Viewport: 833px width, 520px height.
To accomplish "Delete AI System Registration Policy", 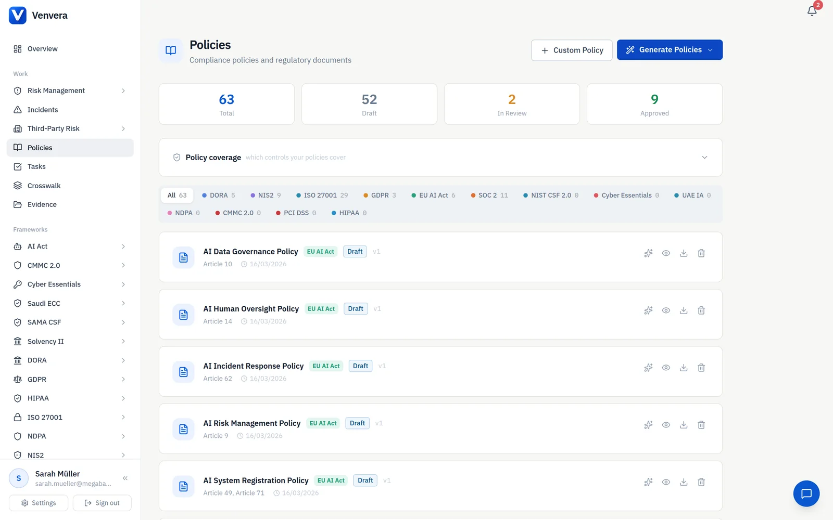I will [x=701, y=482].
